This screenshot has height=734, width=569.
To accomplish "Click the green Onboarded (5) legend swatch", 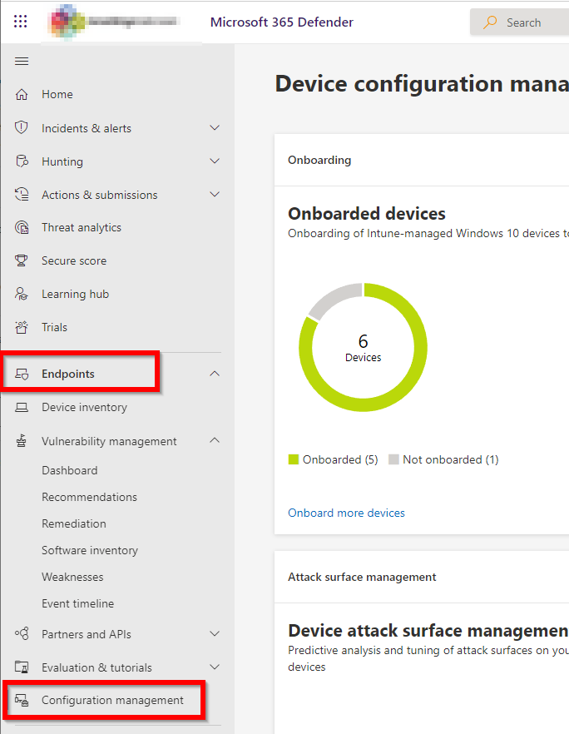I will click(x=294, y=459).
